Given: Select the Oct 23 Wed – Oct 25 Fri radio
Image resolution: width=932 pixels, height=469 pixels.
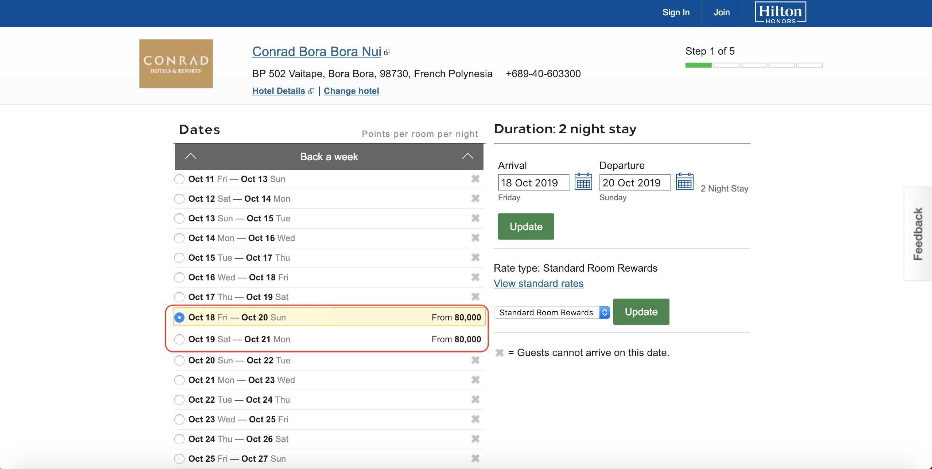Looking at the screenshot, I should 179,419.
